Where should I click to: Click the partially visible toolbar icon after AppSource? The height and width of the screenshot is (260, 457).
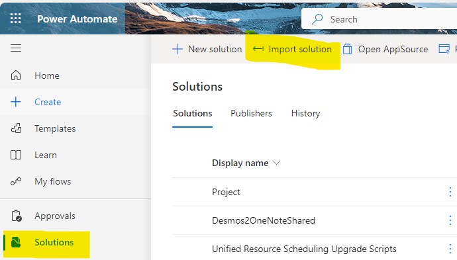click(444, 49)
